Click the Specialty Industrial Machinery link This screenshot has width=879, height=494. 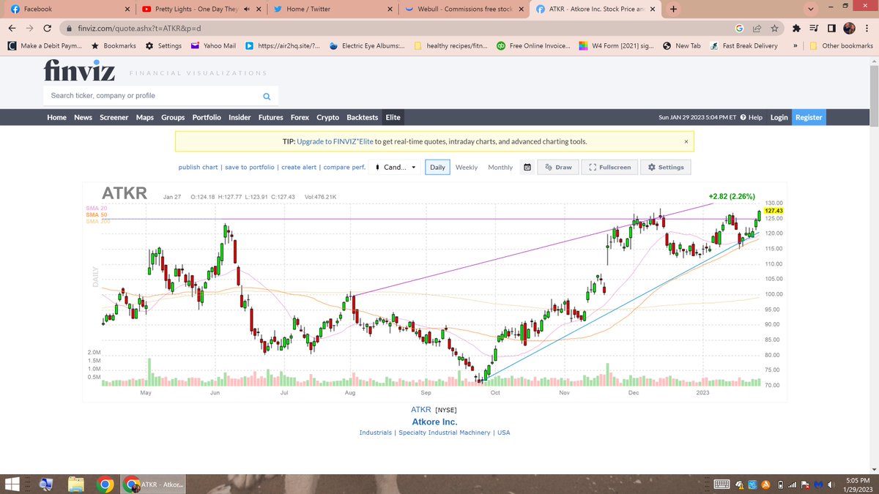point(444,433)
